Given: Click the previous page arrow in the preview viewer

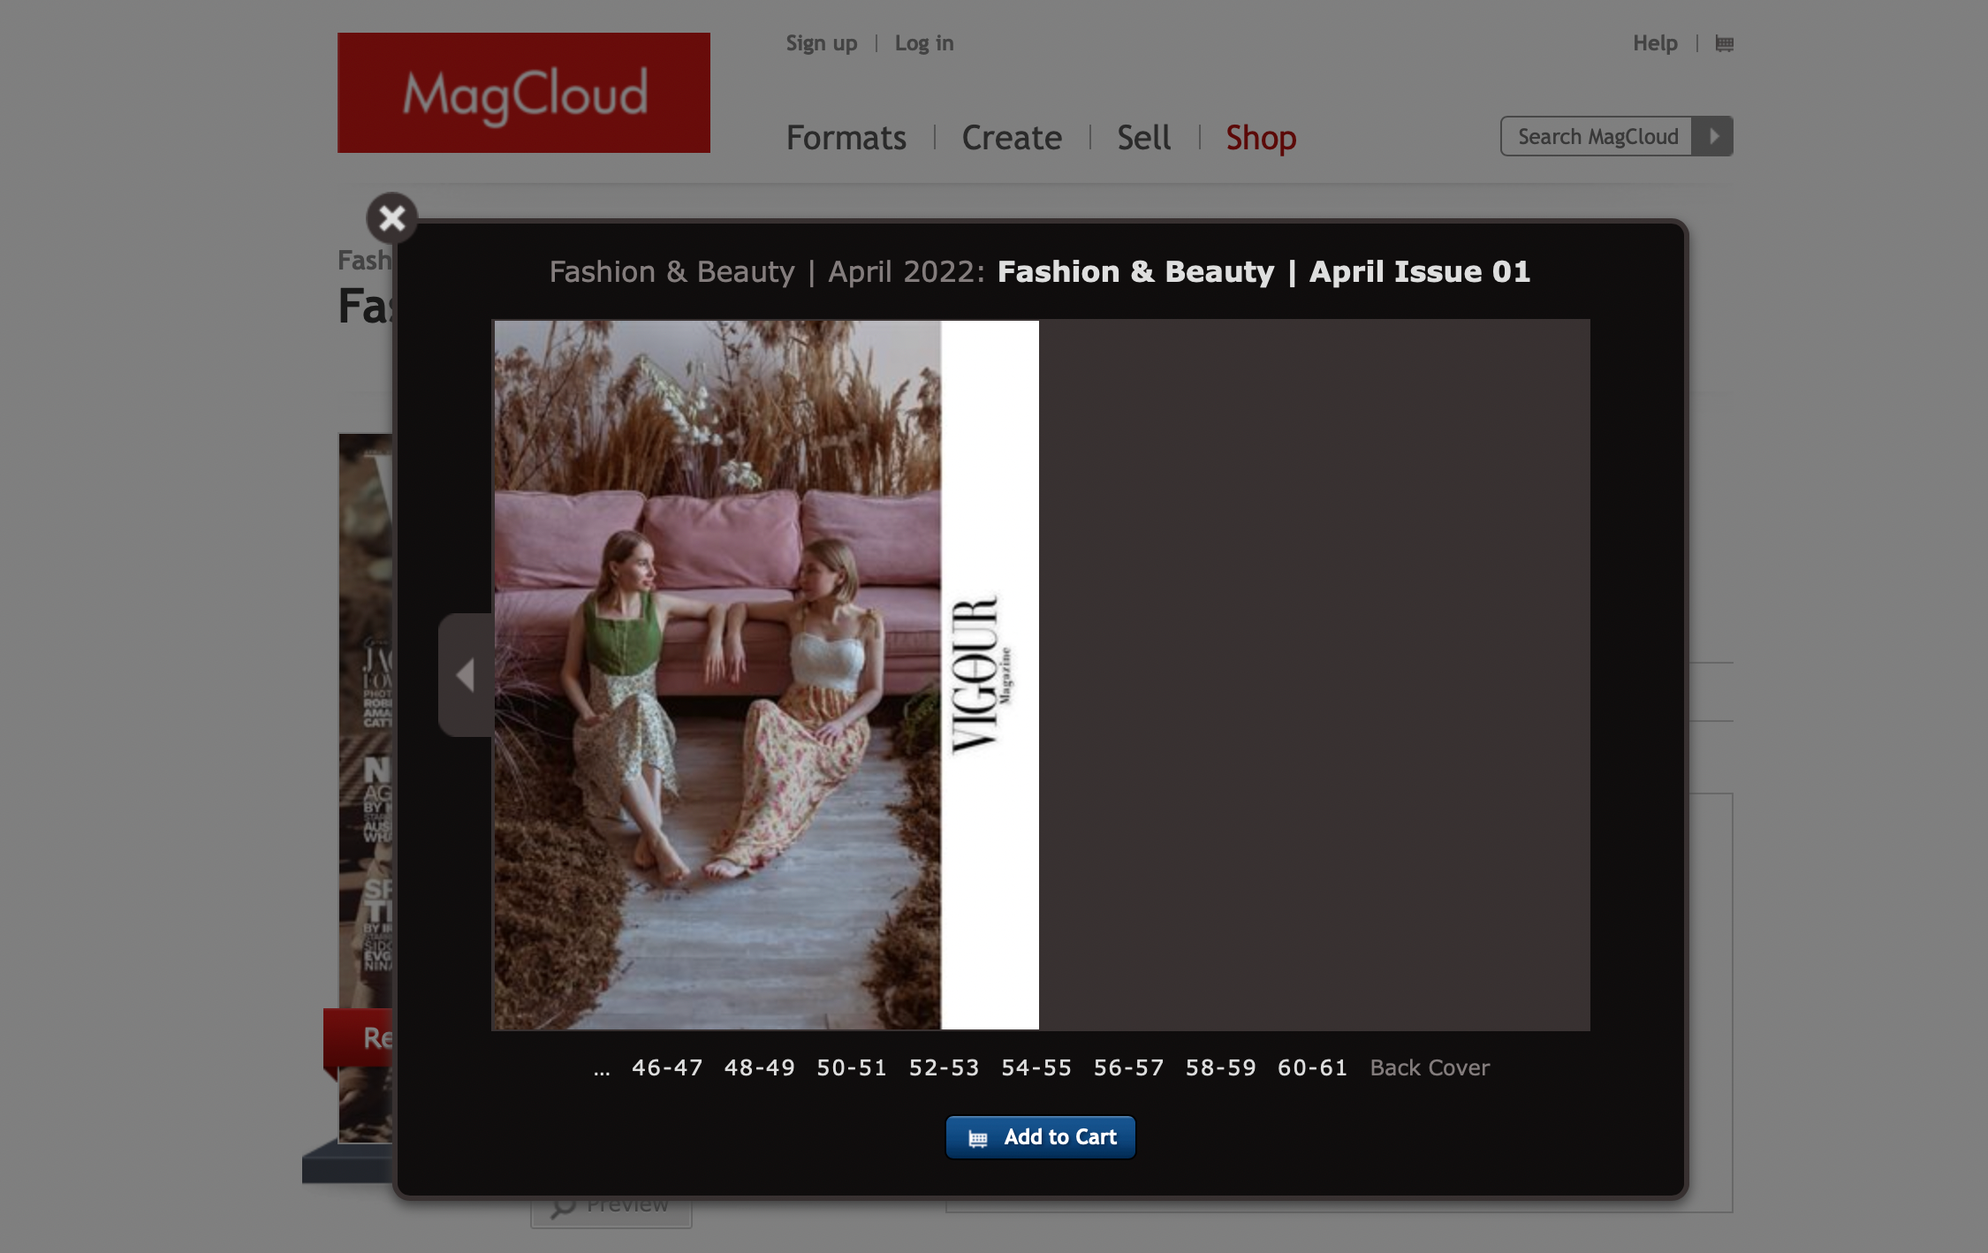Looking at the screenshot, I should click(x=466, y=674).
